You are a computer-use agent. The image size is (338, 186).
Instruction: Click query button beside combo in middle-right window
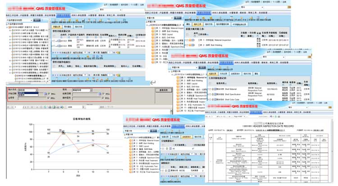tap(202, 68)
